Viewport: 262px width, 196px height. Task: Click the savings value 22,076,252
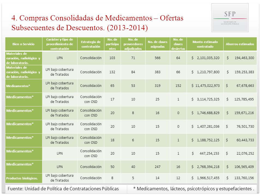coord(245,154)
